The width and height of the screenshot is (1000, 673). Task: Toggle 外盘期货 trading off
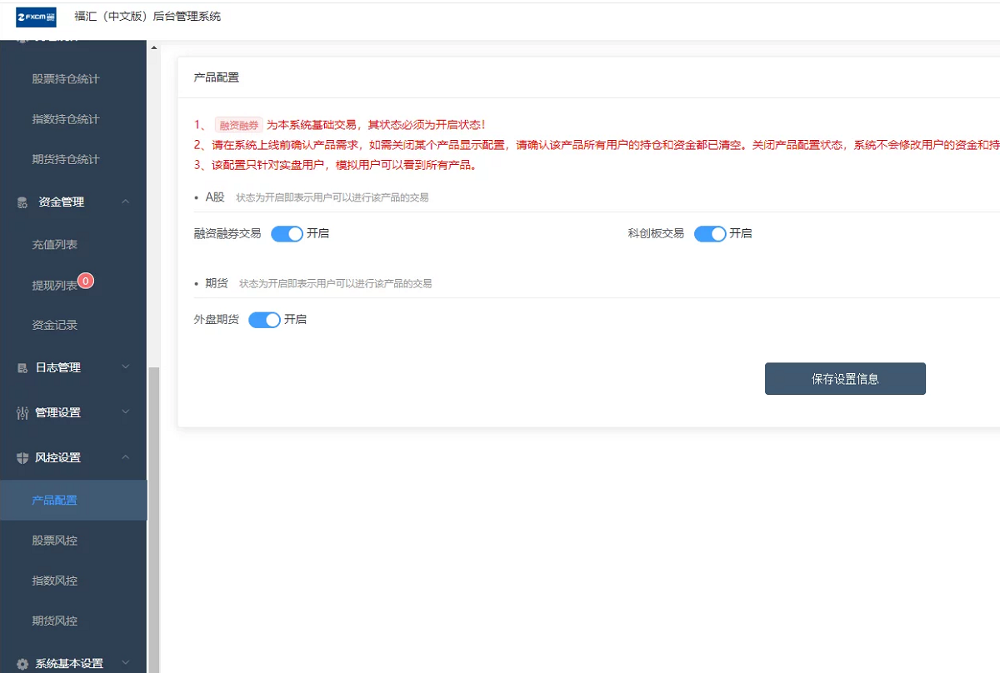(264, 320)
